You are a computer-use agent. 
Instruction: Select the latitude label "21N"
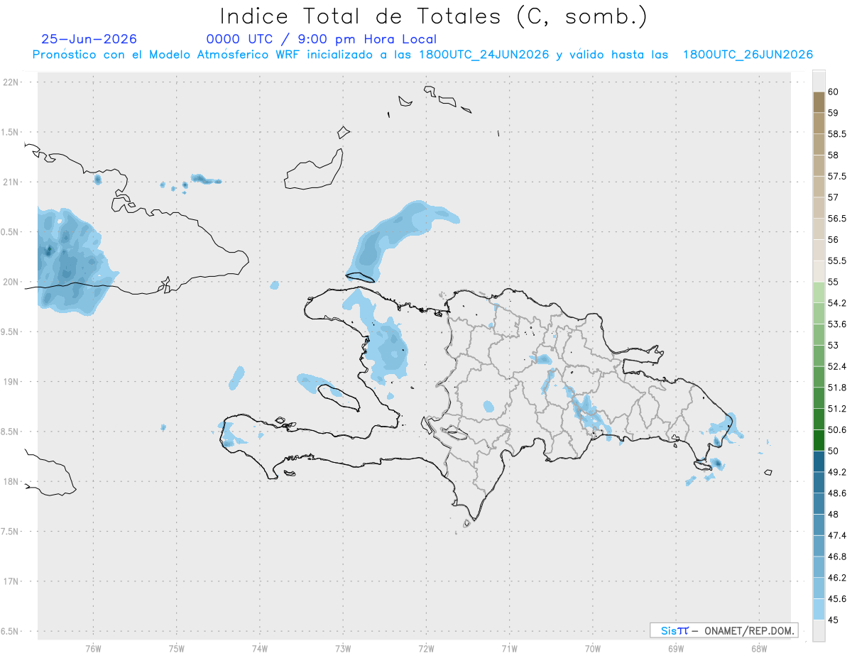(x=11, y=182)
